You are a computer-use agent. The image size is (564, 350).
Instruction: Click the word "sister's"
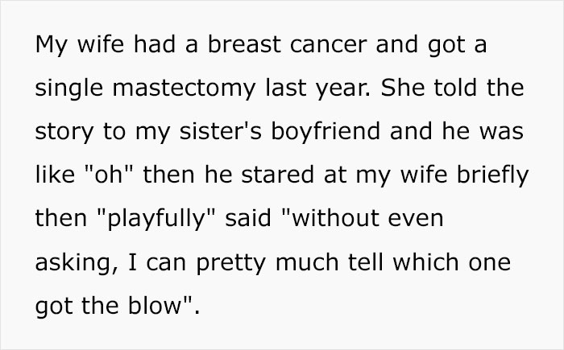[221, 131]
